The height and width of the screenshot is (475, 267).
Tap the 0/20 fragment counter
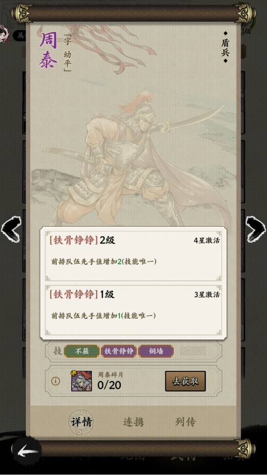109,385
